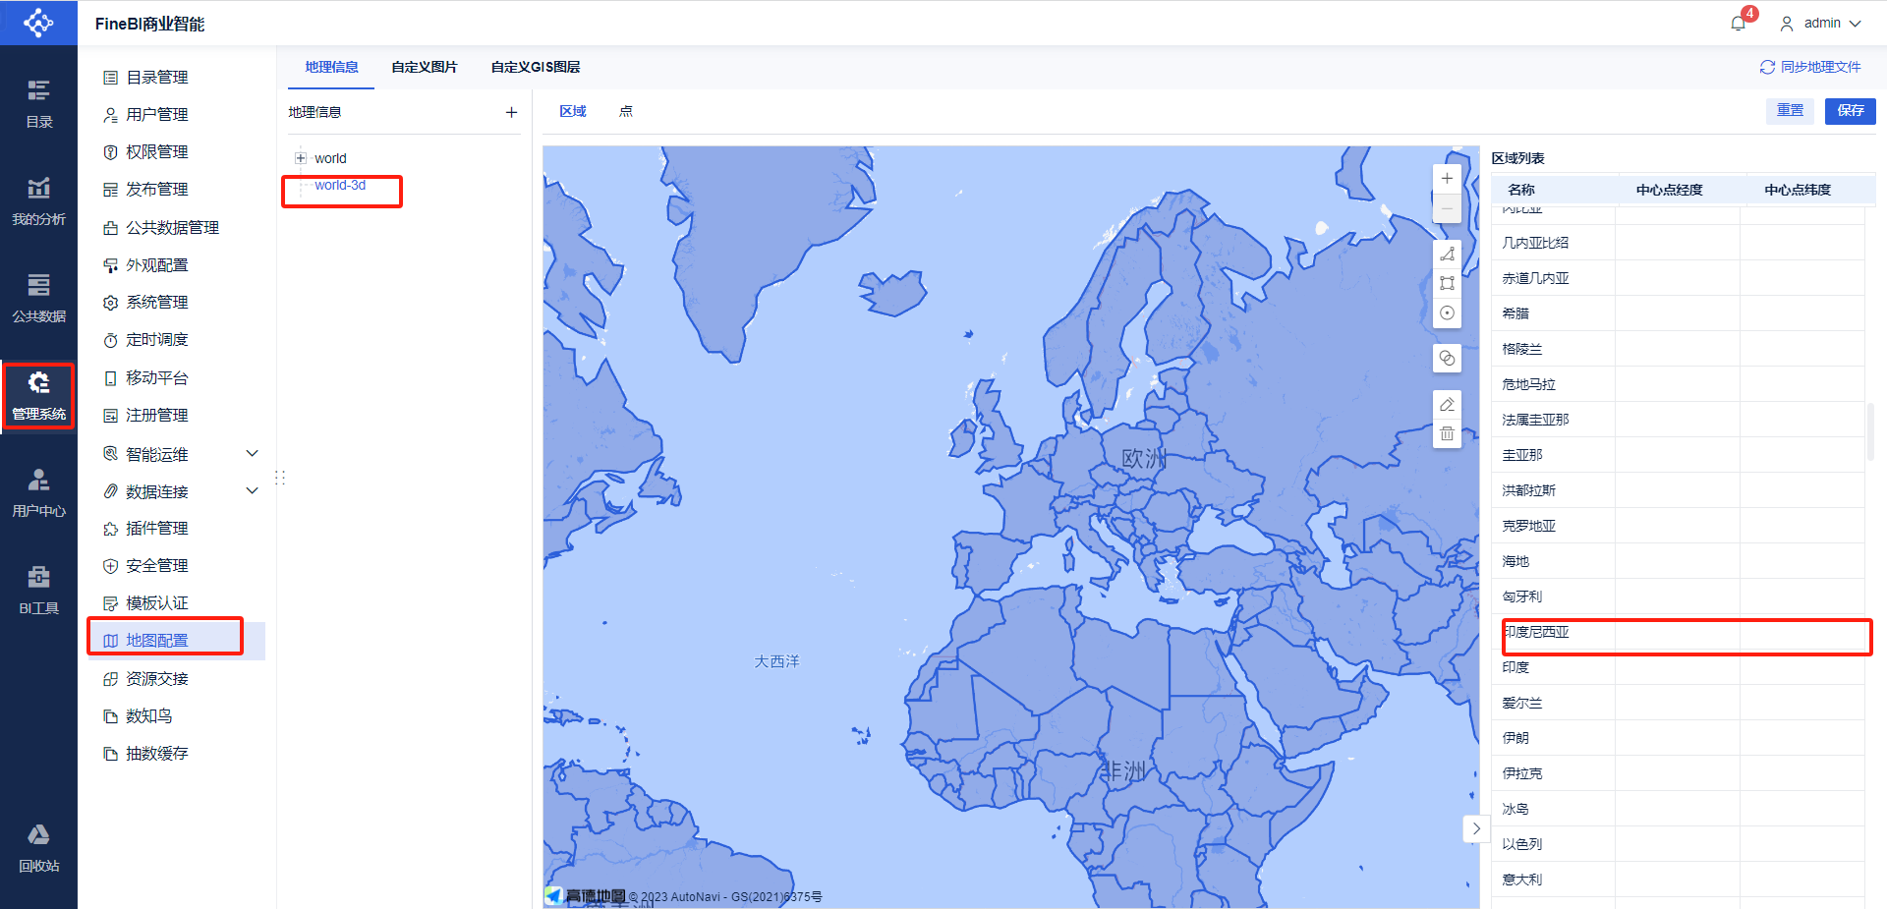The width and height of the screenshot is (1887, 909).
Task: Select the 区域 sub-tab
Action: (x=572, y=111)
